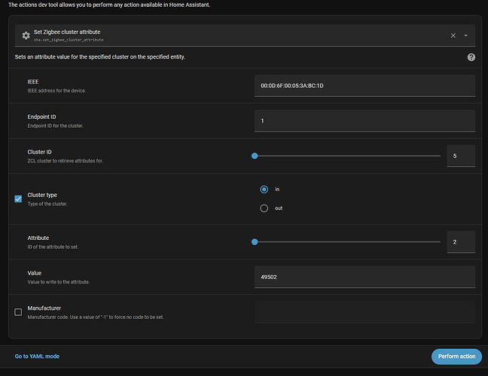The image size is (488, 376).
Task: Click the Attribute number box
Action: tap(460, 241)
